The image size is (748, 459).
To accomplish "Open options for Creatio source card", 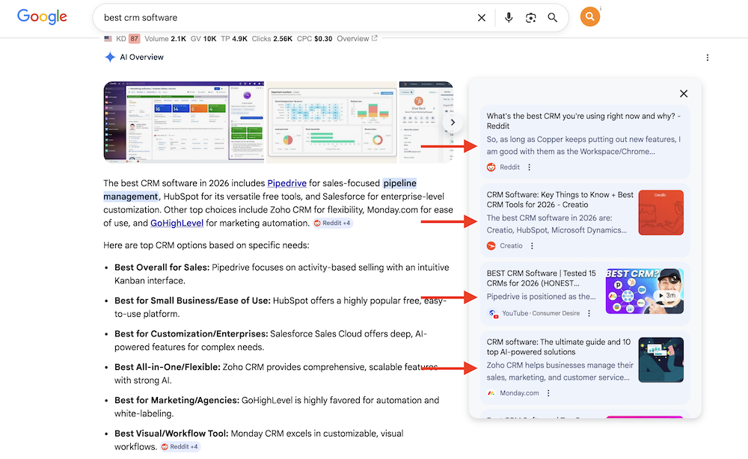I will (x=532, y=246).
